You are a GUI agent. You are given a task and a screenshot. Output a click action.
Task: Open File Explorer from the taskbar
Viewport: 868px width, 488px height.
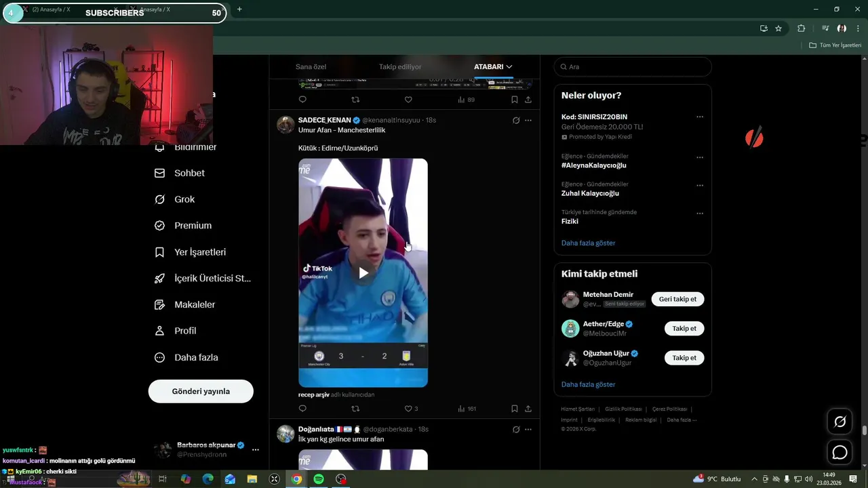coord(252,479)
